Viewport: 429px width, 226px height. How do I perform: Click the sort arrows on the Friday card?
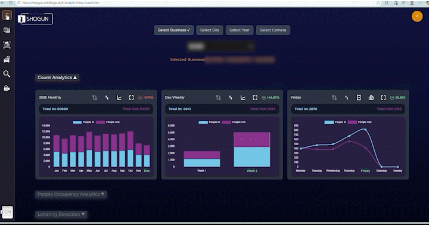point(347,98)
